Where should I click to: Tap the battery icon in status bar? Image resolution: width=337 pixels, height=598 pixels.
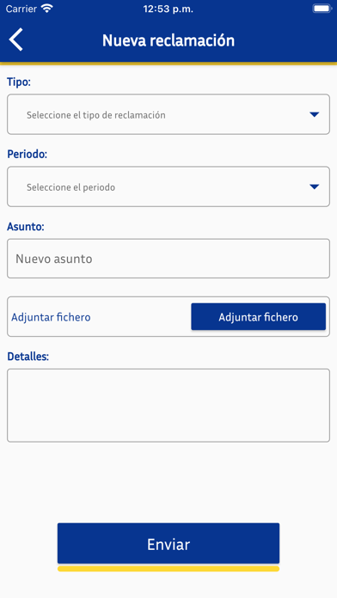click(x=322, y=9)
